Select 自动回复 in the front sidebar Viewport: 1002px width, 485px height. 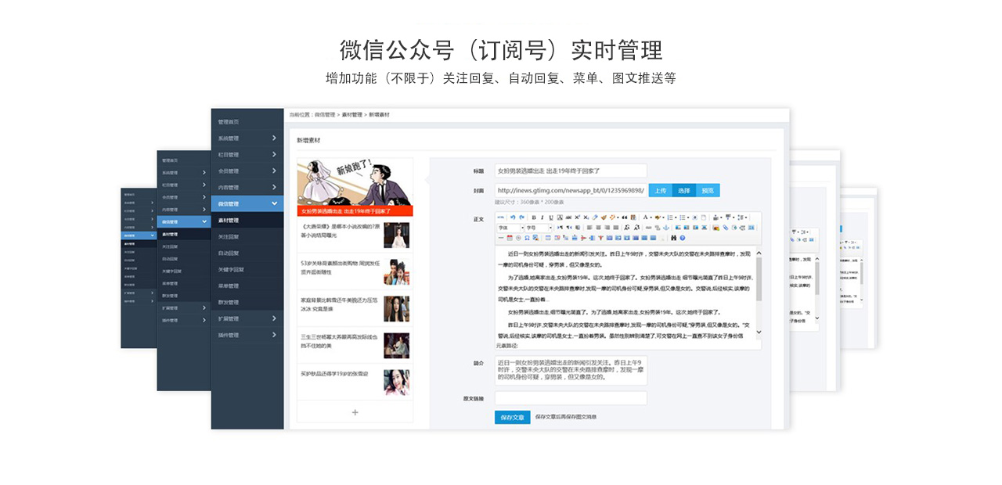pos(247,253)
